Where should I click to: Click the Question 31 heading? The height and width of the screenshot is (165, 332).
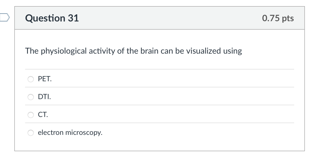52,18
